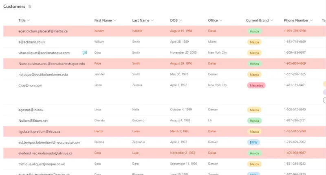Click the Honda pill in Chanda's row
This screenshot has width=326, height=175.
point(254,121)
